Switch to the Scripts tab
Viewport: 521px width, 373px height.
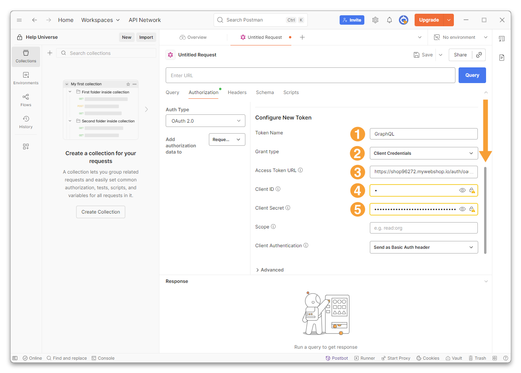[x=291, y=92]
